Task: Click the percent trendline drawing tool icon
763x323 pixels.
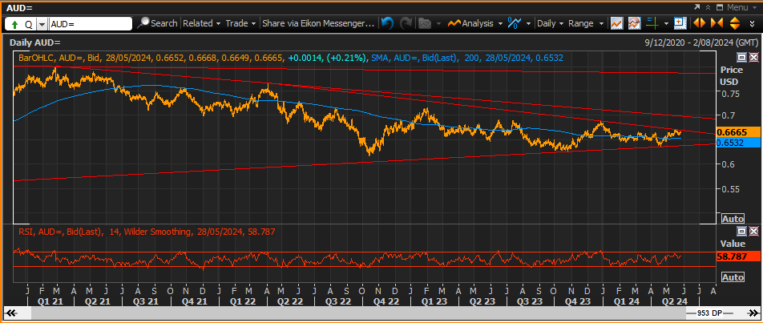Action: point(514,23)
